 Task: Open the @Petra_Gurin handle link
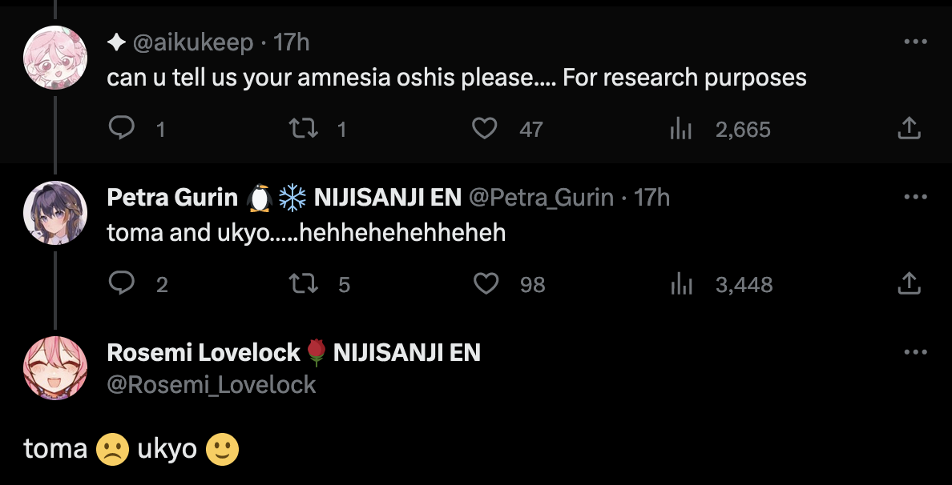541,197
